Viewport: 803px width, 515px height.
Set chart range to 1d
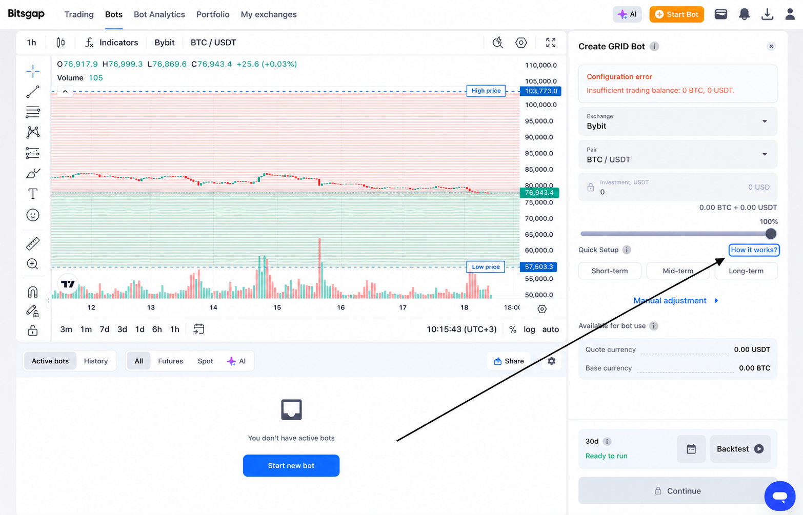pos(139,329)
